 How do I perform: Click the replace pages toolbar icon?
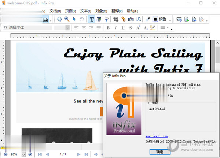pos(179,19)
